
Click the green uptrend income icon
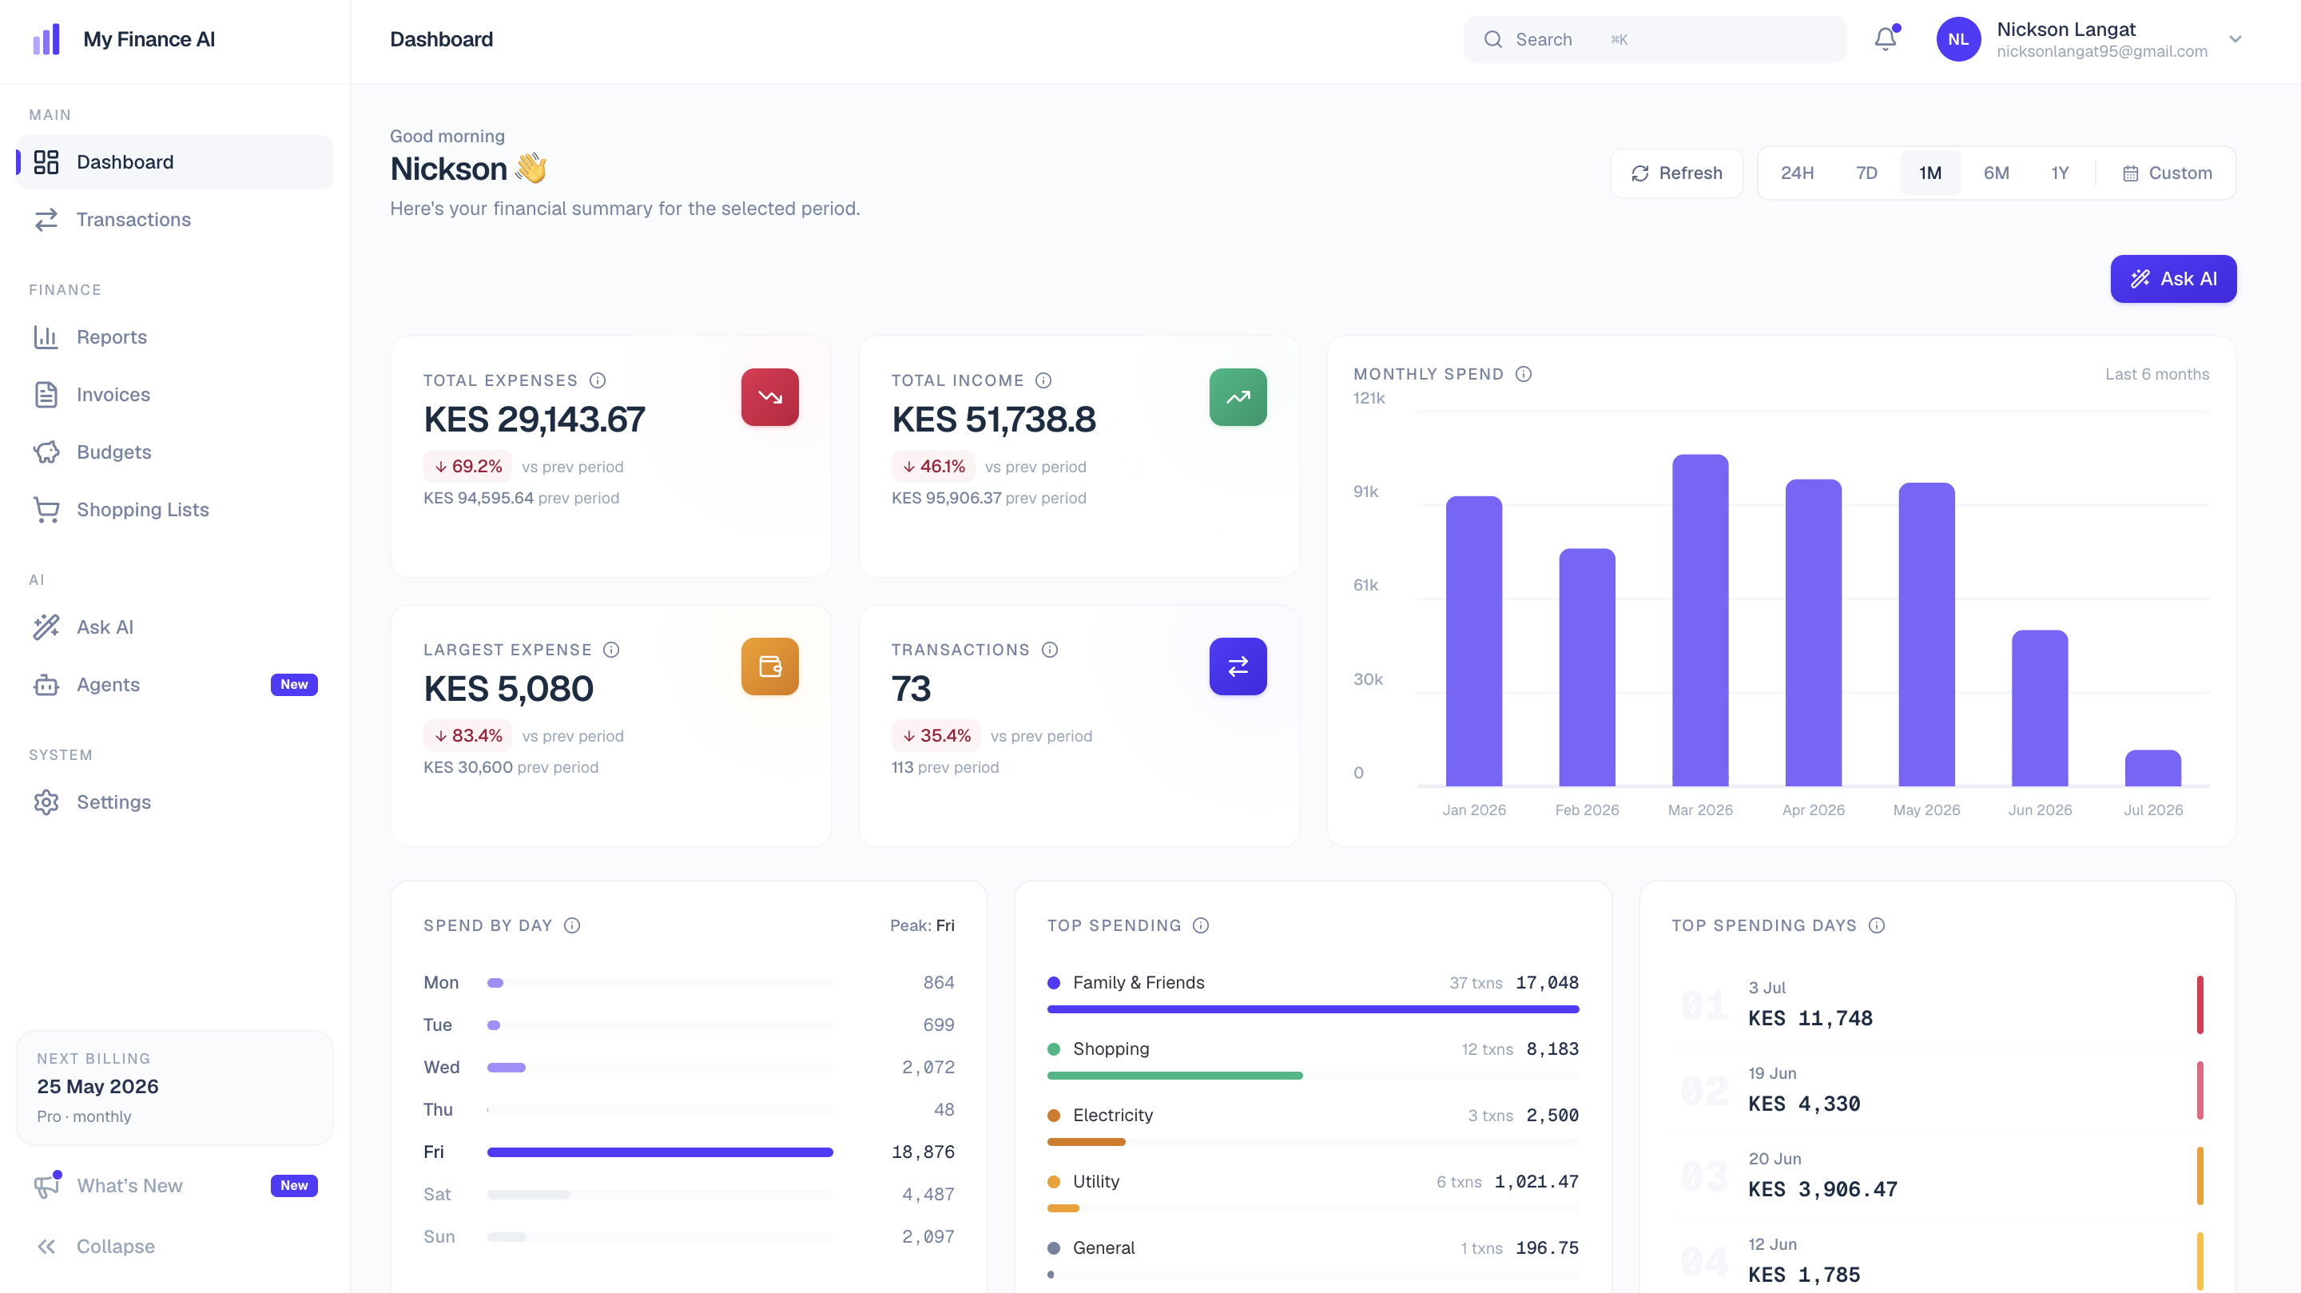1238,396
